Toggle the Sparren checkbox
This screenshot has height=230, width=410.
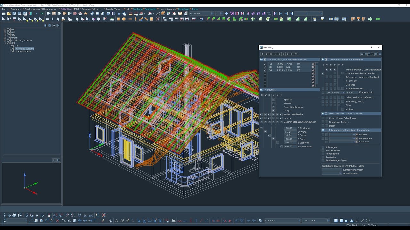pyautogui.click(x=273, y=99)
